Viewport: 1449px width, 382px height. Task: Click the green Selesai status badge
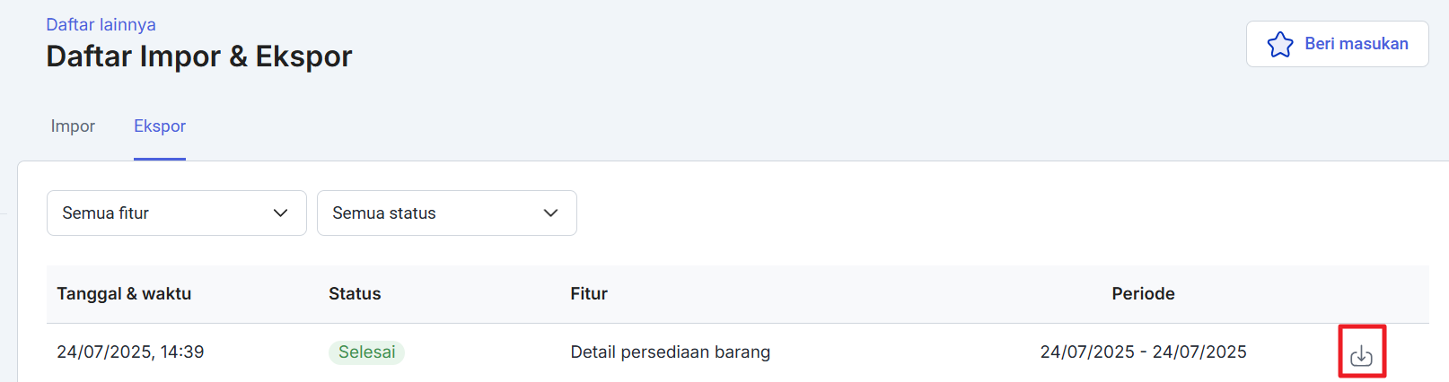[x=366, y=352]
